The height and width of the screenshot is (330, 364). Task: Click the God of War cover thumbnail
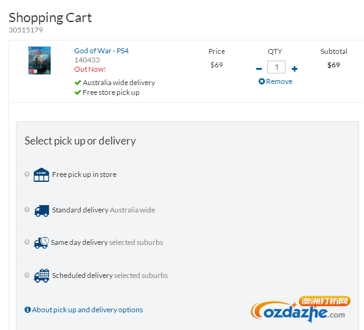point(39,61)
